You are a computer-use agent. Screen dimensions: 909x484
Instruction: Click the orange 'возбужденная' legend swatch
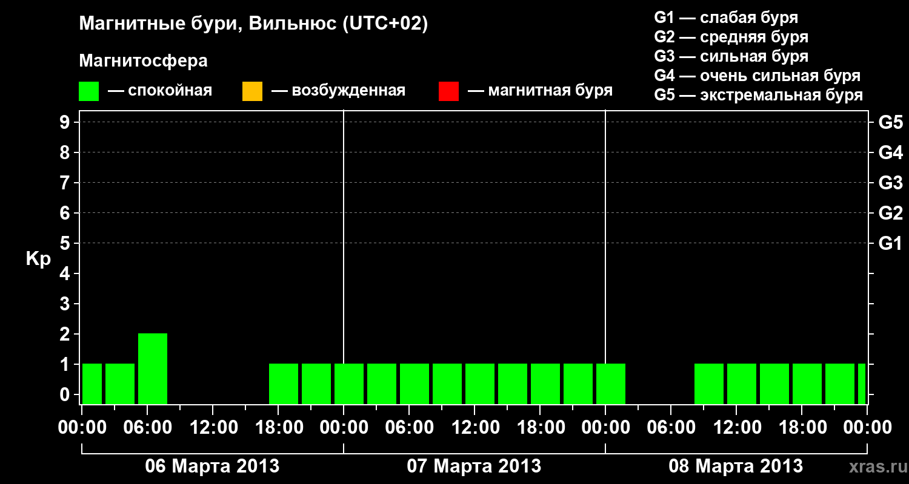252,91
